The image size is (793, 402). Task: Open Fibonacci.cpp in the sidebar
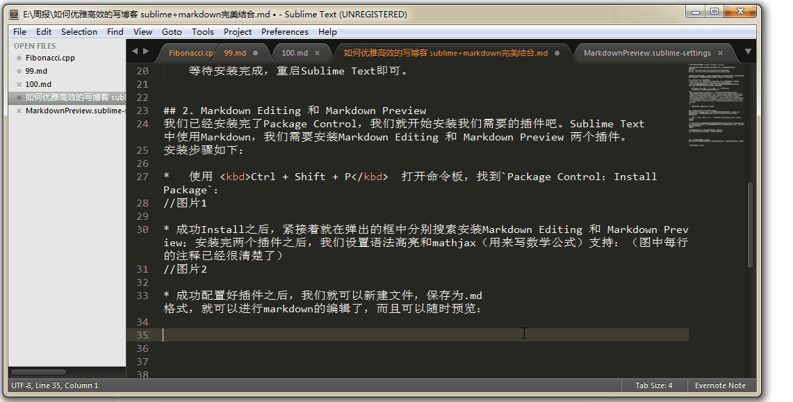click(50, 58)
